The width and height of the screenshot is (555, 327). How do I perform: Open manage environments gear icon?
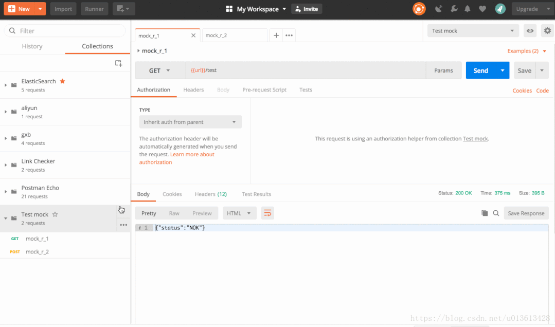(548, 31)
